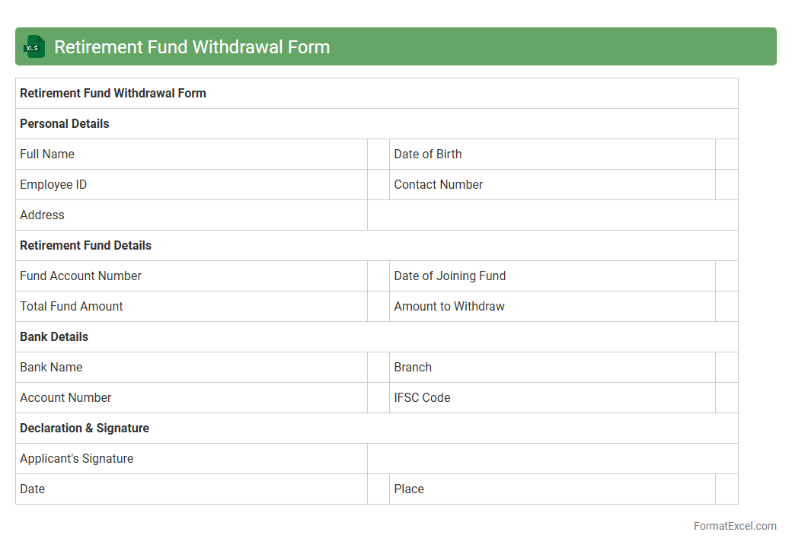The width and height of the screenshot is (792, 548).
Task: Click the Amount to Withdraw blank cell
Action: tap(727, 306)
